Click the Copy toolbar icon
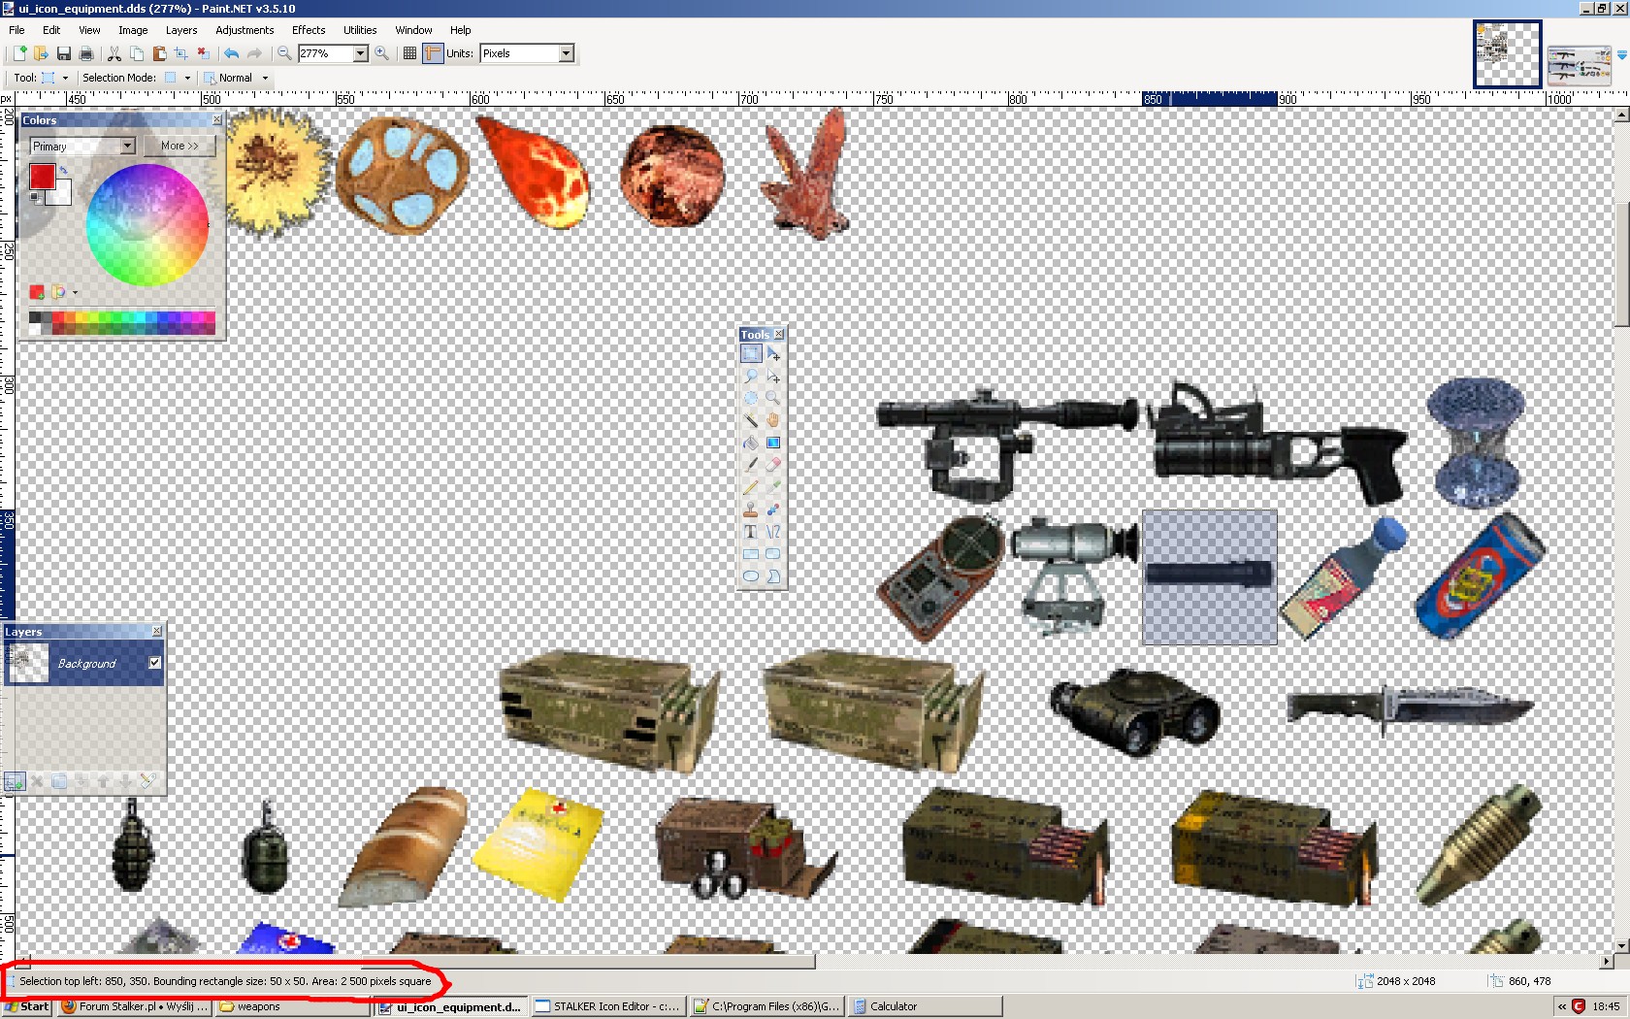Screen dimensions: 1630x1019 [137, 53]
